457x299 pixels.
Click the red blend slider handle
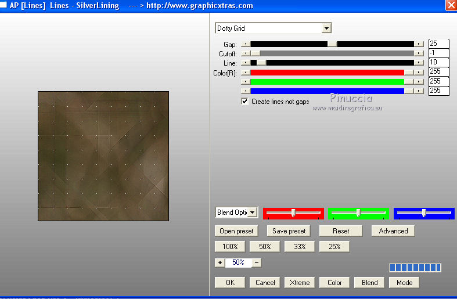(293, 212)
